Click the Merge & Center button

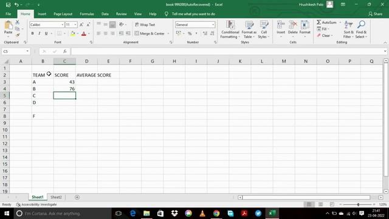[150, 33]
